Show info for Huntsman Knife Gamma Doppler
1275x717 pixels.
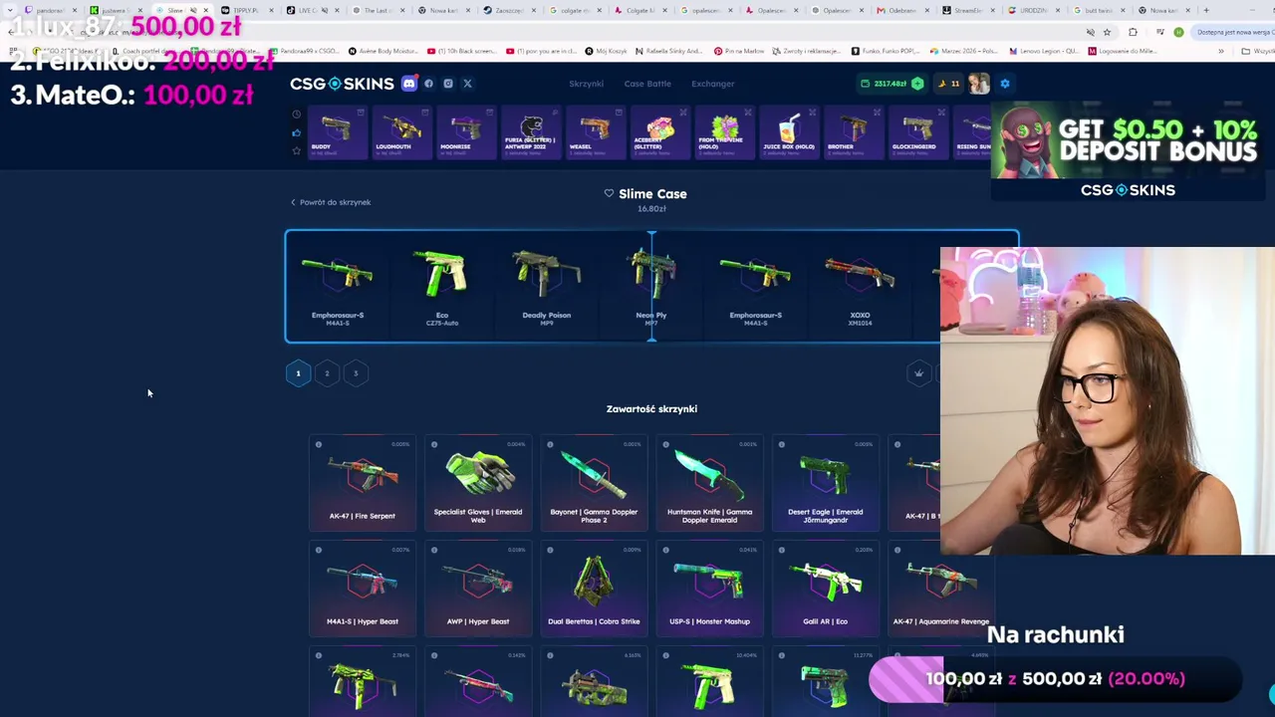665,444
